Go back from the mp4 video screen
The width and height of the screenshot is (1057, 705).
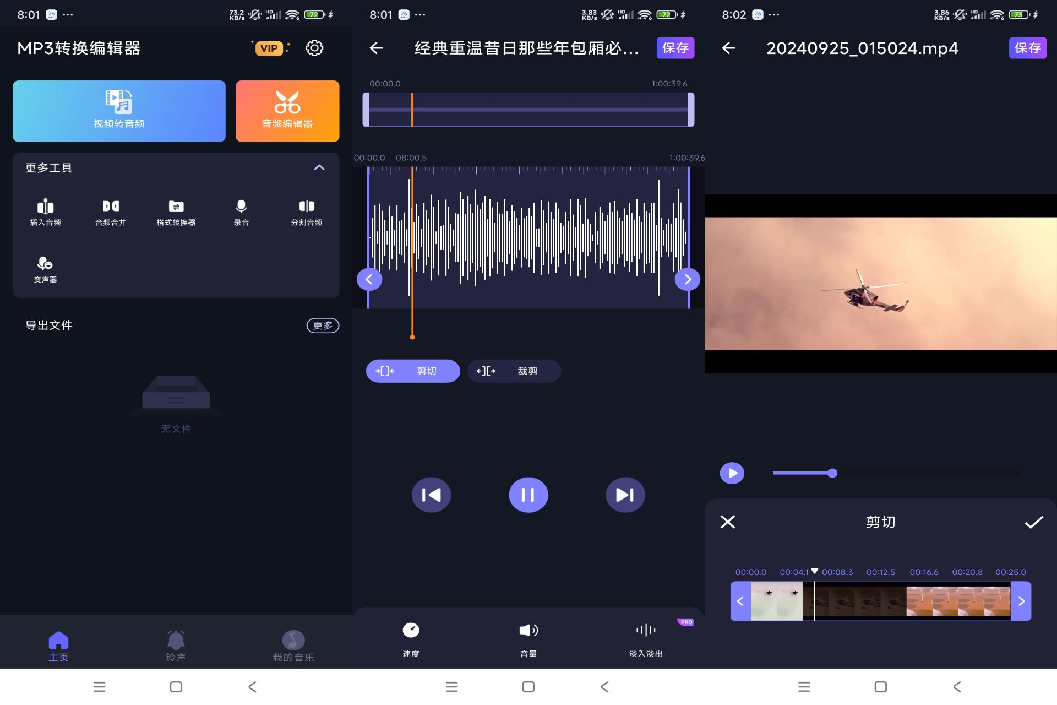729,48
